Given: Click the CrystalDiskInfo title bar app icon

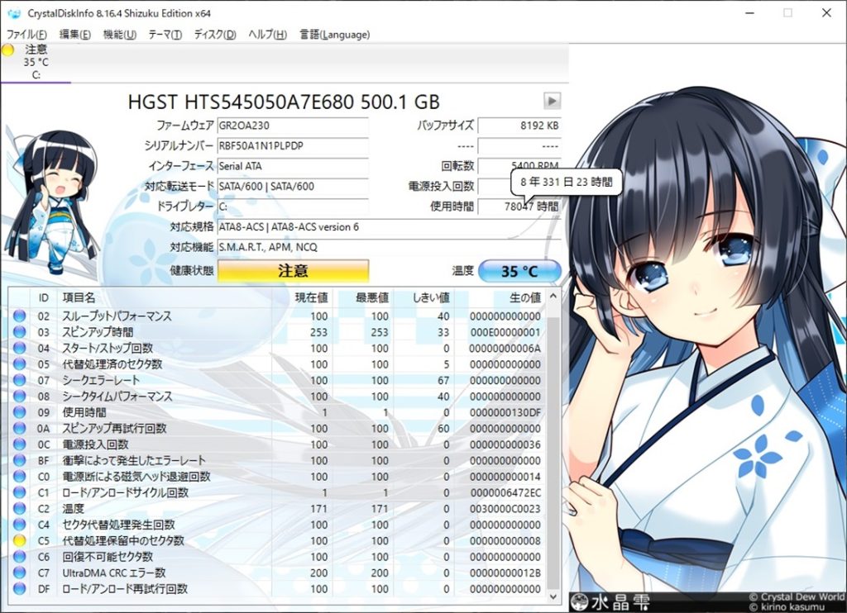Looking at the screenshot, I should pos(13,13).
